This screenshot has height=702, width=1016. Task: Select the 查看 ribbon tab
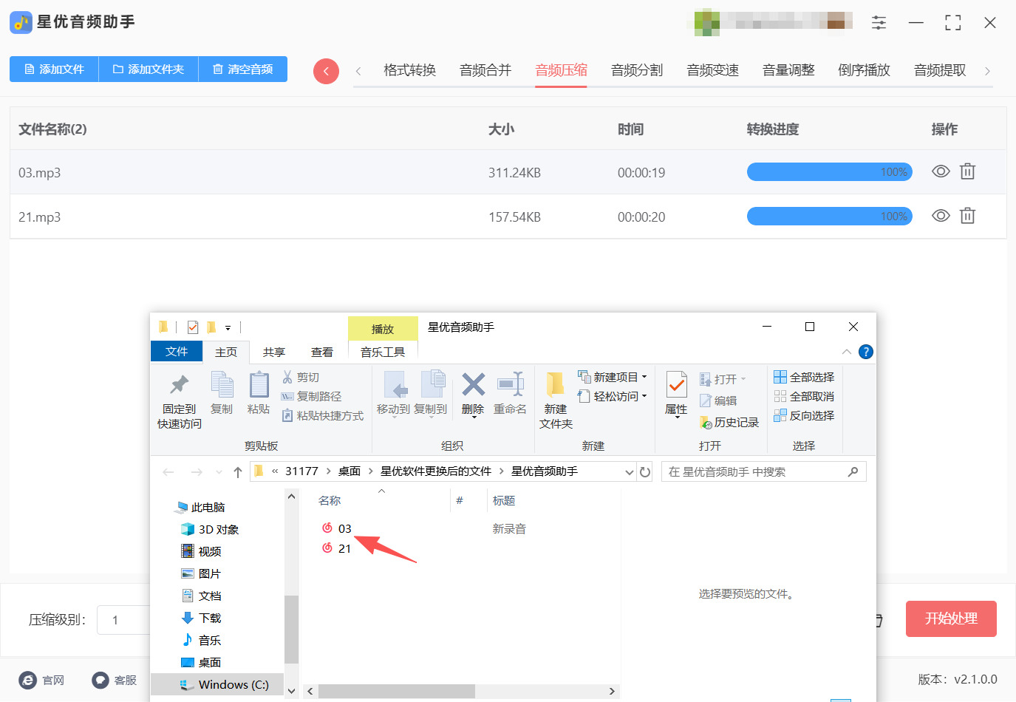tap(322, 352)
